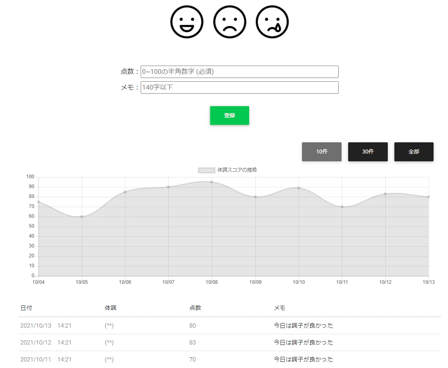
Task: Select the 2021/10/12 14:21 date cell
Action: click(46, 342)
